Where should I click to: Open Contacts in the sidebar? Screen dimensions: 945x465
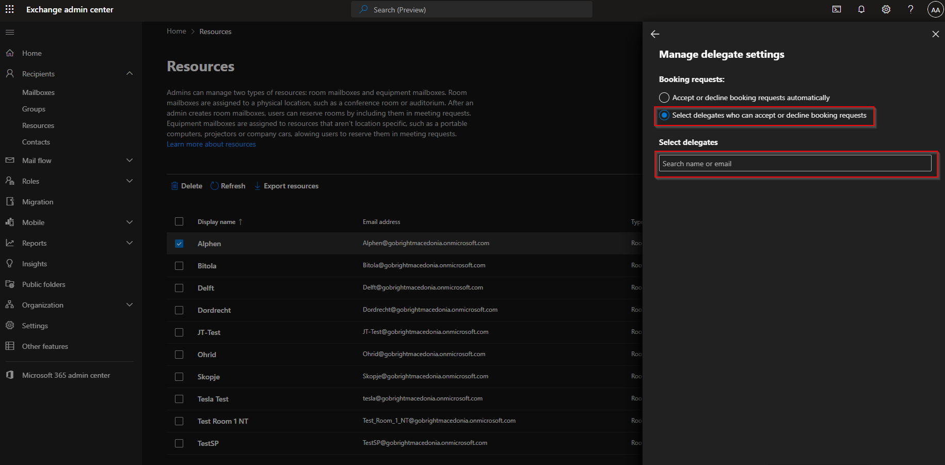point(36,142)
